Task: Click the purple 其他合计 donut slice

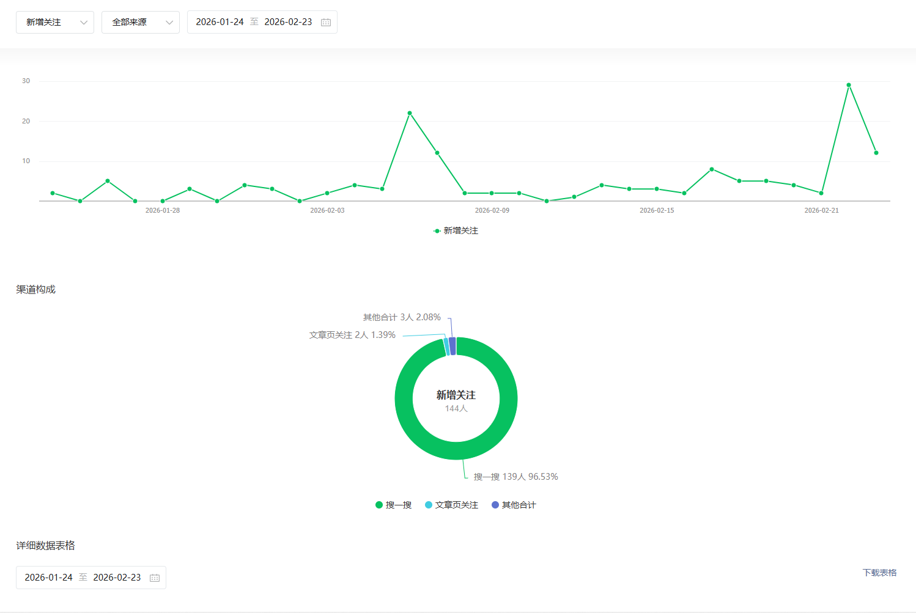Action: click(x=452, y=345)
